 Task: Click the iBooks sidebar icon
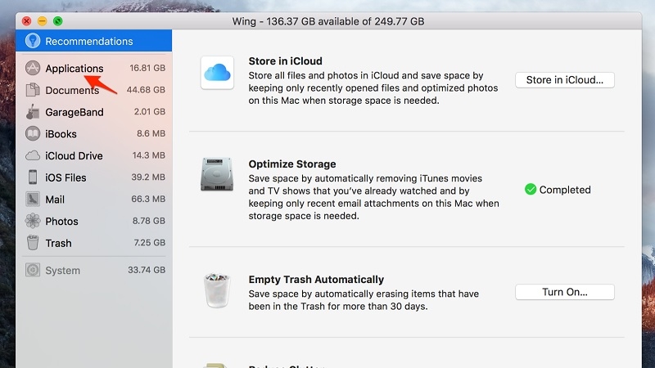pyautogui.click(x=33, y=133)
